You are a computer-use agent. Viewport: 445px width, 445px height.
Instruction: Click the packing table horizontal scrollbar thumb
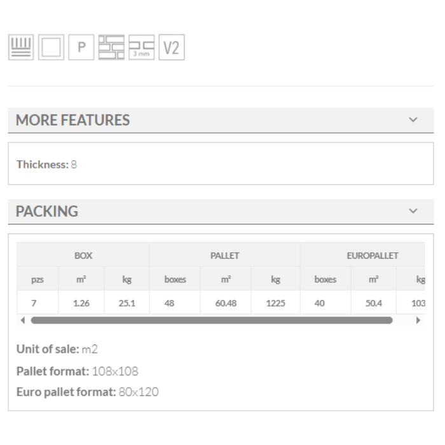tap(211, 320)
